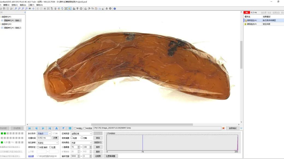Toggle the 检查 checkbox

[x=72, y=138]
